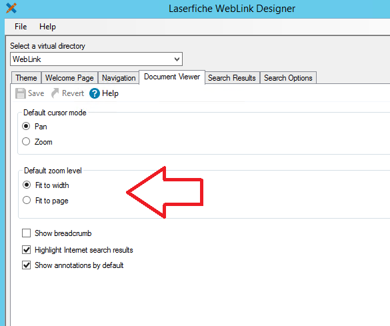Select the Zoom cursor mode
Image resolution: width=390 pixels, height=326 pixels.
(x=26, y=142)
